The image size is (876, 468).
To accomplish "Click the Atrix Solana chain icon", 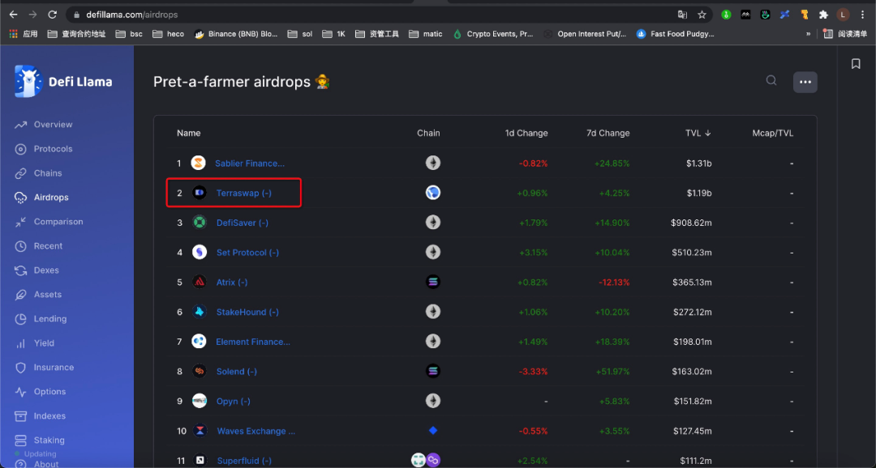I will click(x=433, y=282).
